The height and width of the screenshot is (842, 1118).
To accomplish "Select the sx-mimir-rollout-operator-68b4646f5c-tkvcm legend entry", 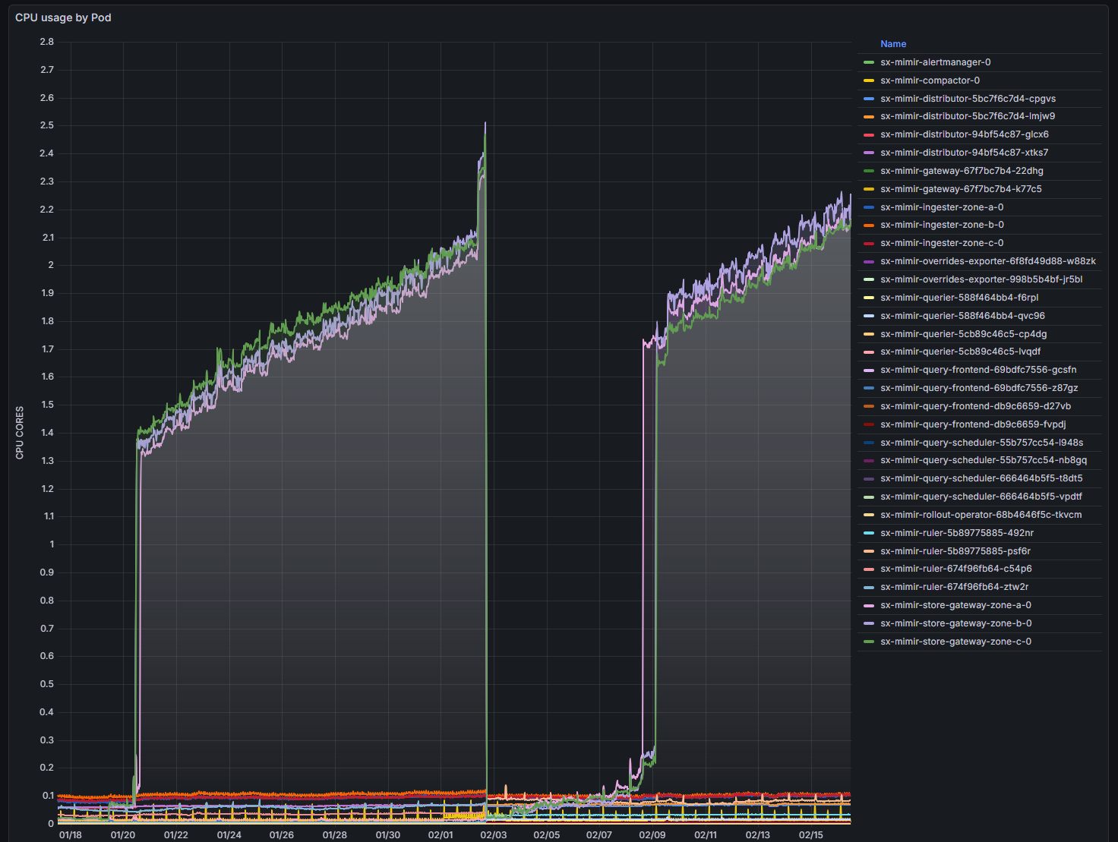I will 981,515.
